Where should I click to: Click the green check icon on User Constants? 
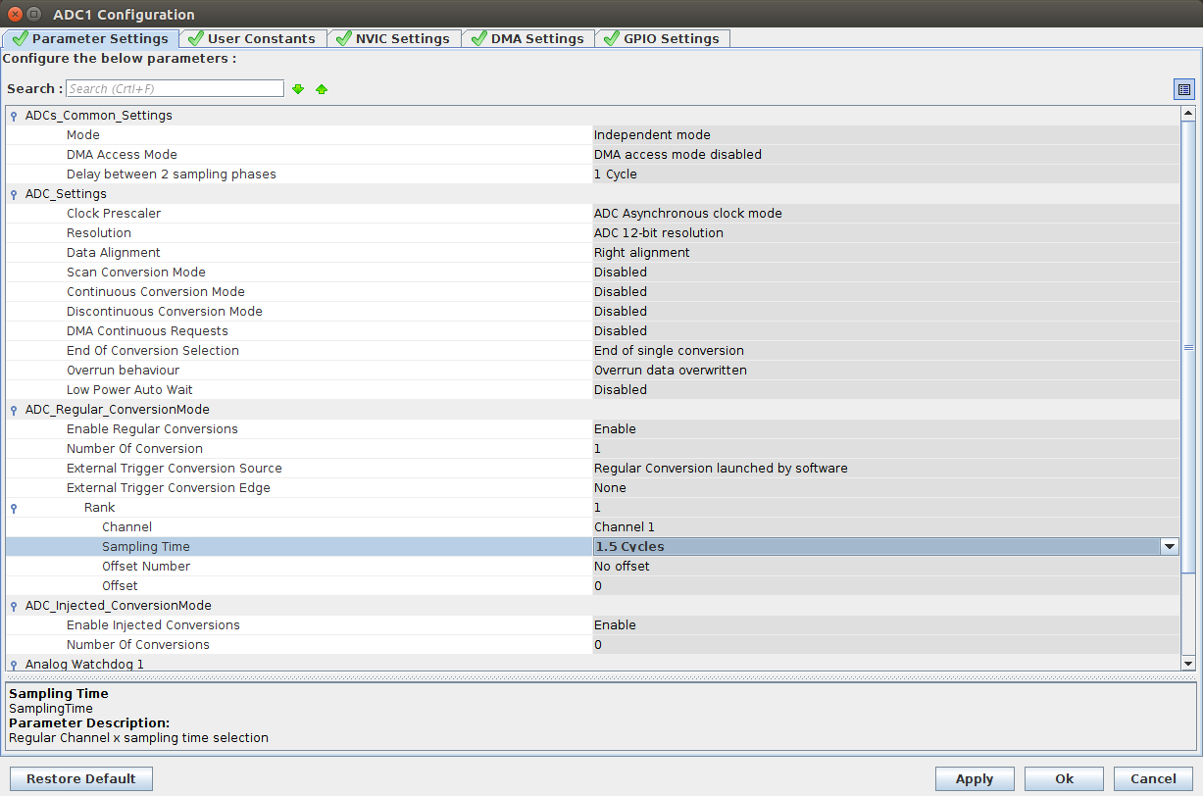click(x=196, y=38)
